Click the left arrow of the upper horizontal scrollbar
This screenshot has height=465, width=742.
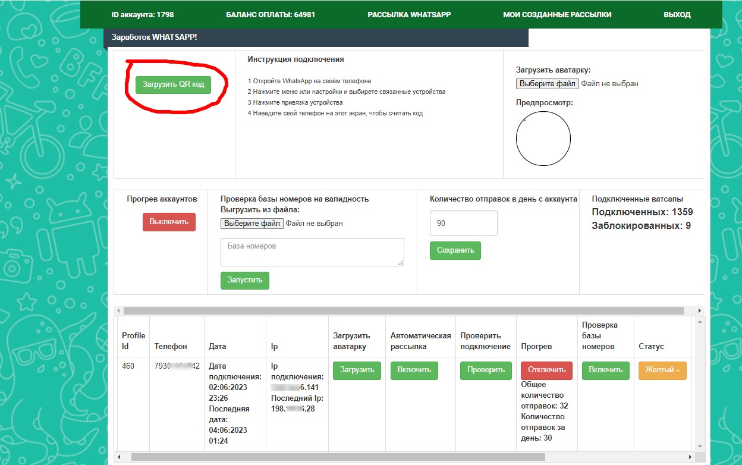point(118,311)
